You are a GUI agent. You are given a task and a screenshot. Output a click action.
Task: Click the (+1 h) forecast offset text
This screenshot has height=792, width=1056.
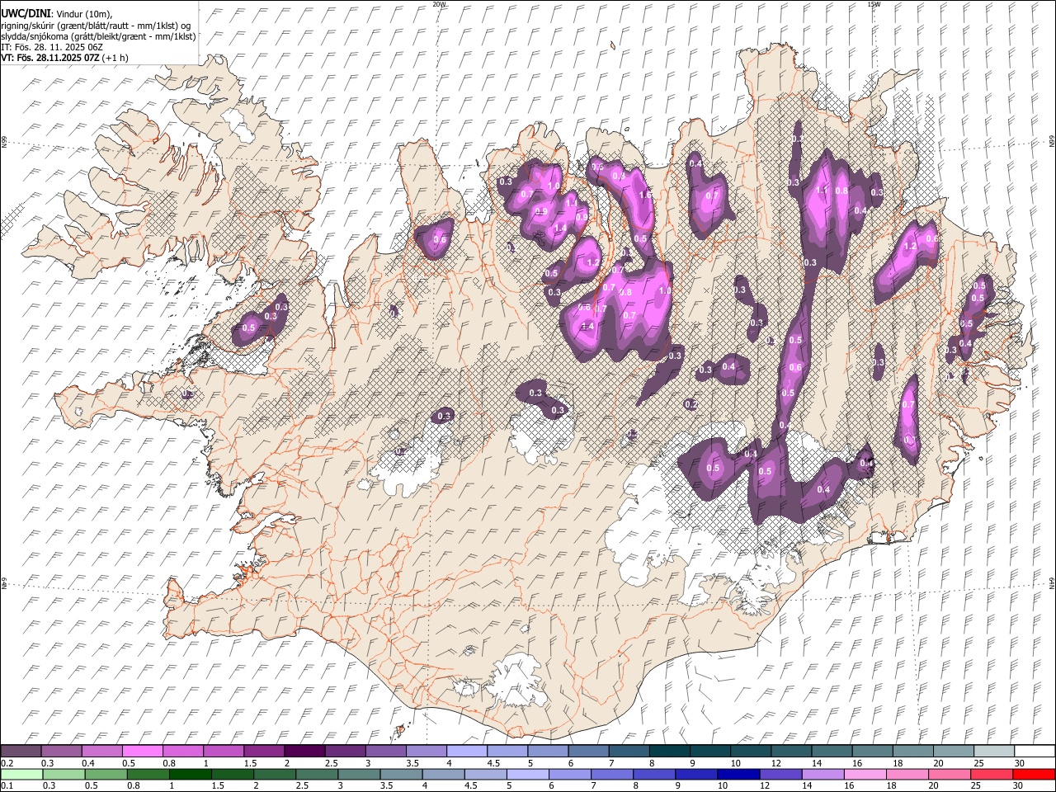click(115, 58)
